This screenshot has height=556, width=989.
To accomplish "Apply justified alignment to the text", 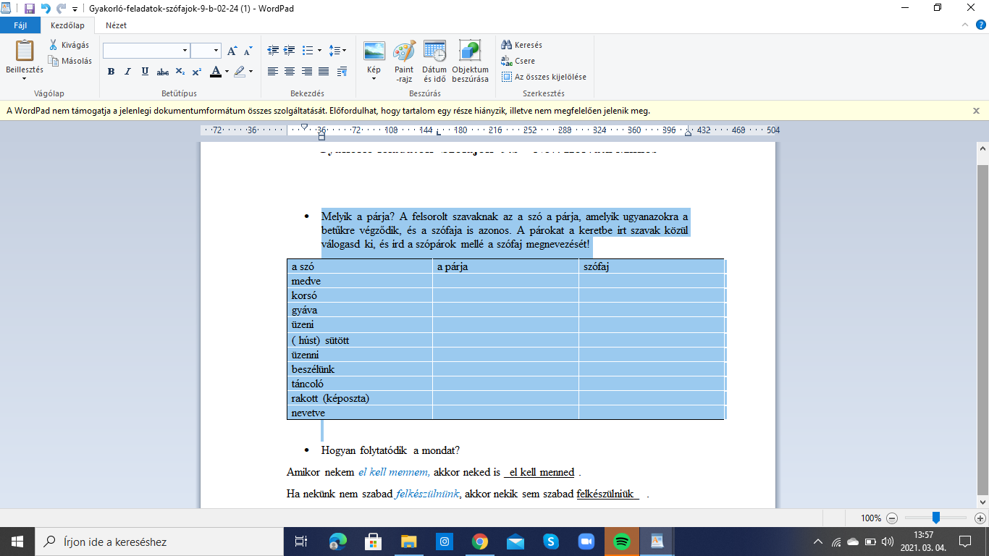I will point(324,71).
